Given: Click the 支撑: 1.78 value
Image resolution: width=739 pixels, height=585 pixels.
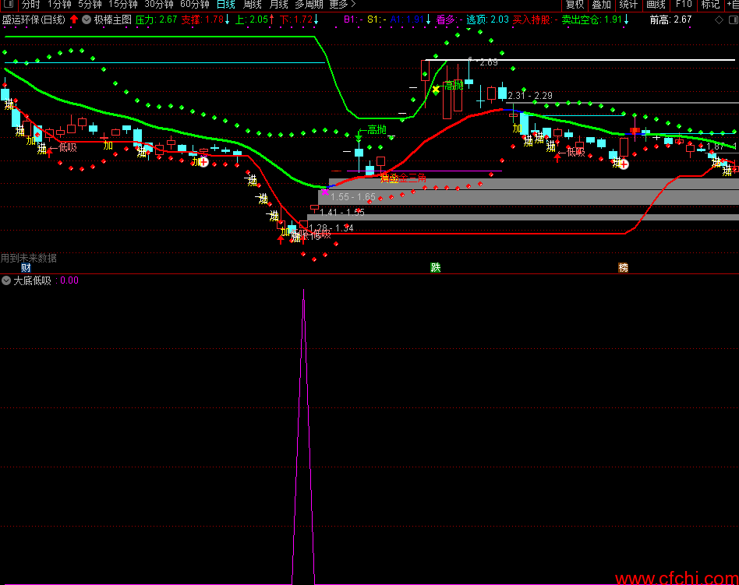Looking at the screenshot, I should (202, 19).
